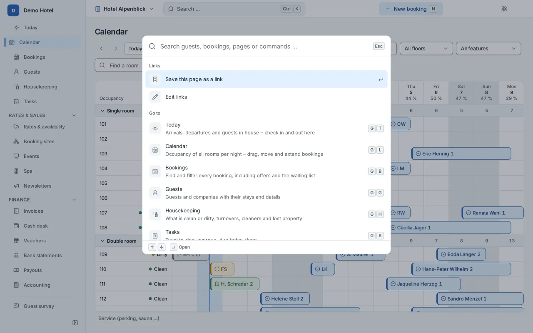Screen dimensions: 533x333
Task: Click the Esc key badge to close palette
Action: pos(379,46)
